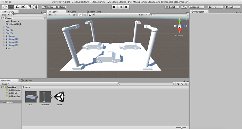Expand the Str Lamp (3) object
Screen dimensions: 242x129
4,45
